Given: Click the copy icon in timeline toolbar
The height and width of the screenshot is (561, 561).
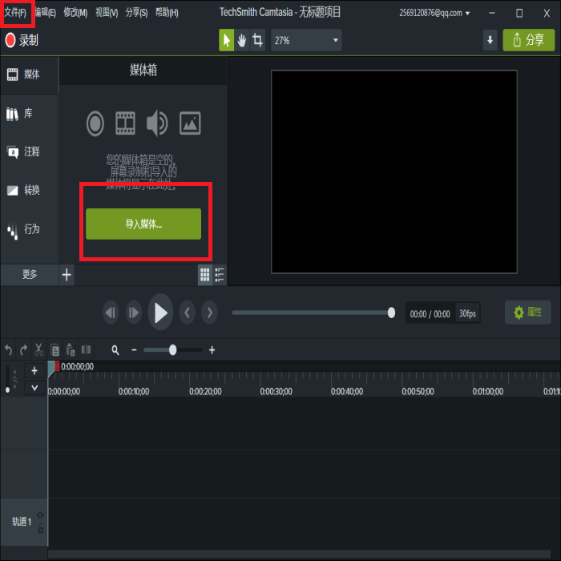Looking at the screenshot, I should (54, 349).
